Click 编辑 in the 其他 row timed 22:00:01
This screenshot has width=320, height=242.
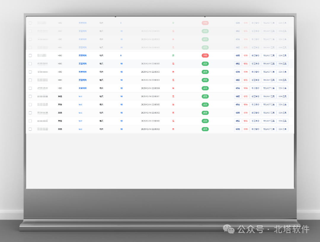[238, 96]
